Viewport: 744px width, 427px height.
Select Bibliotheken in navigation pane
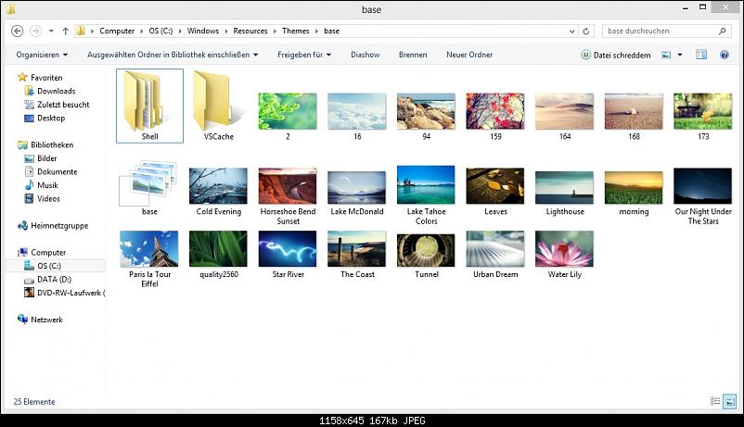[x=45, y=144]
